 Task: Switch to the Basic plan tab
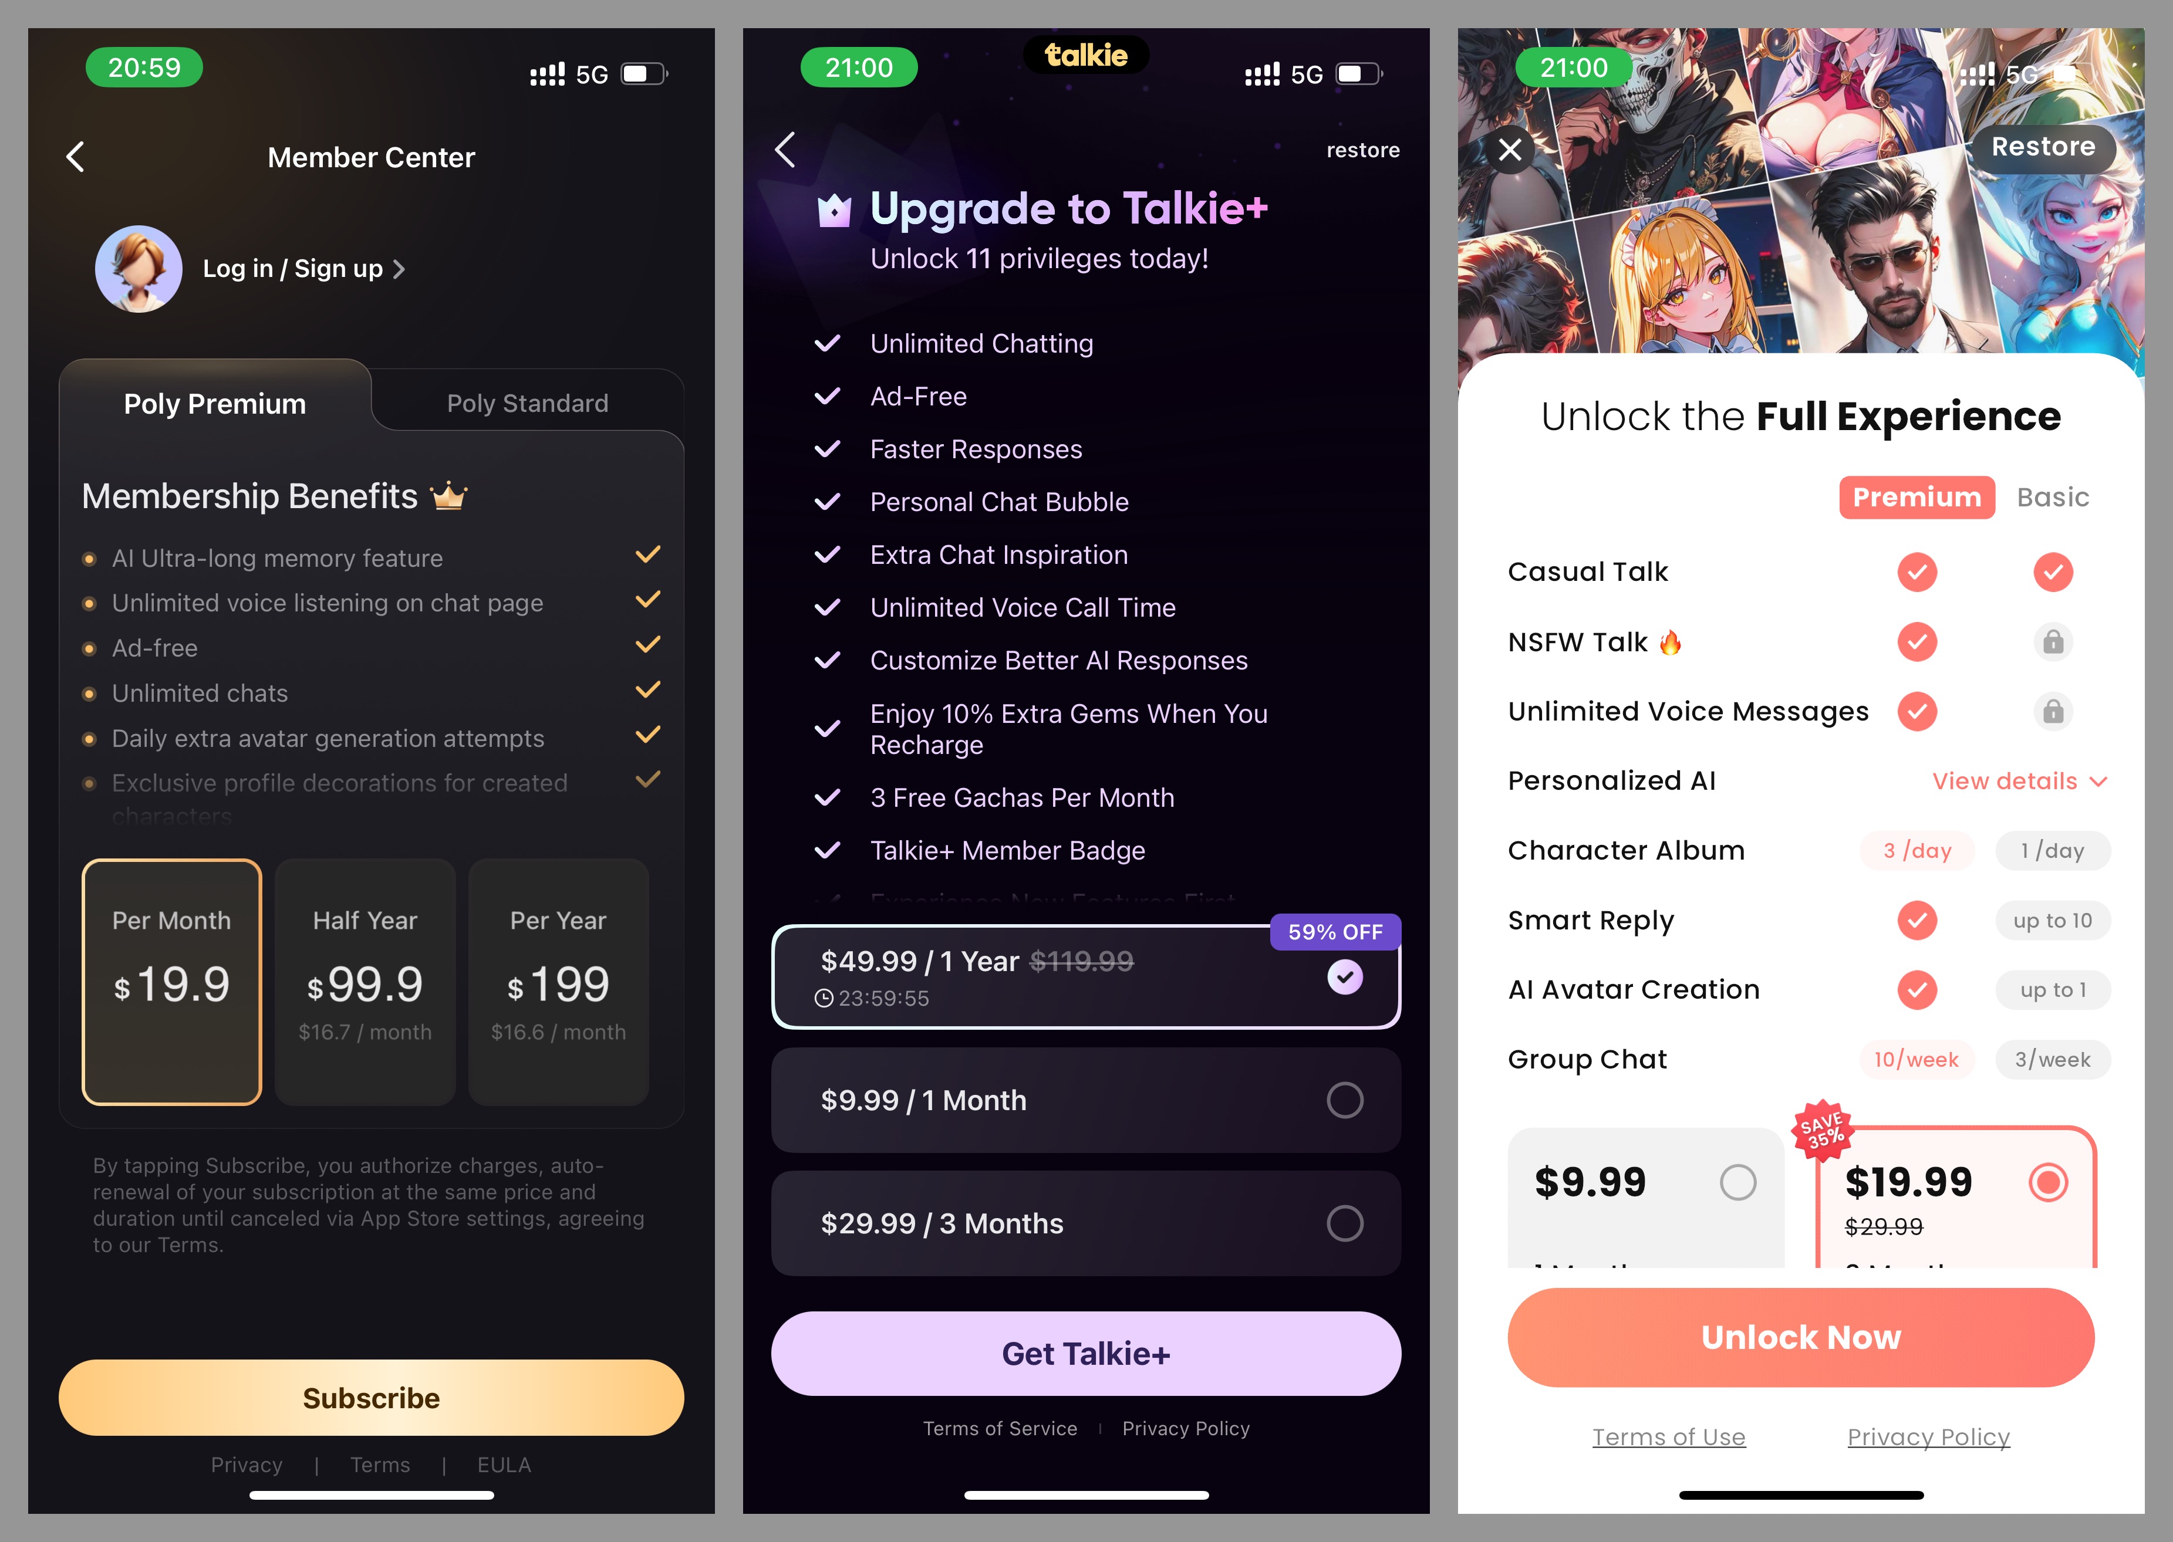(x=2053, y=496)
